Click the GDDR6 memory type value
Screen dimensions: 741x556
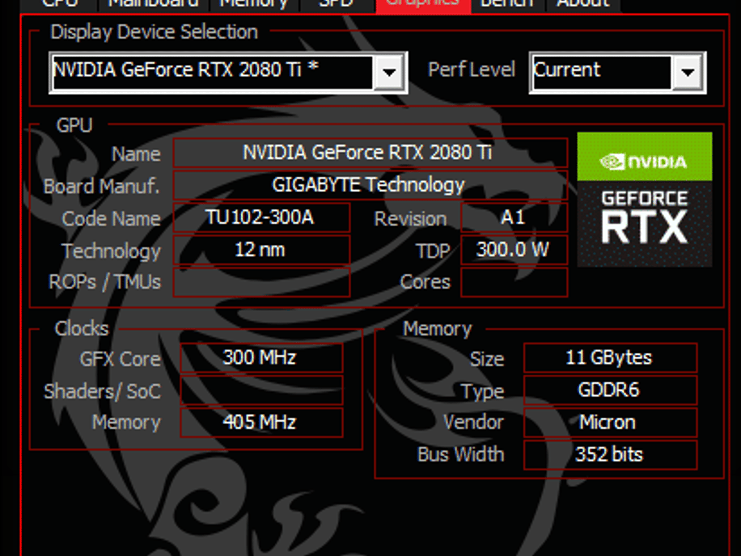click(x=610, y=390)
